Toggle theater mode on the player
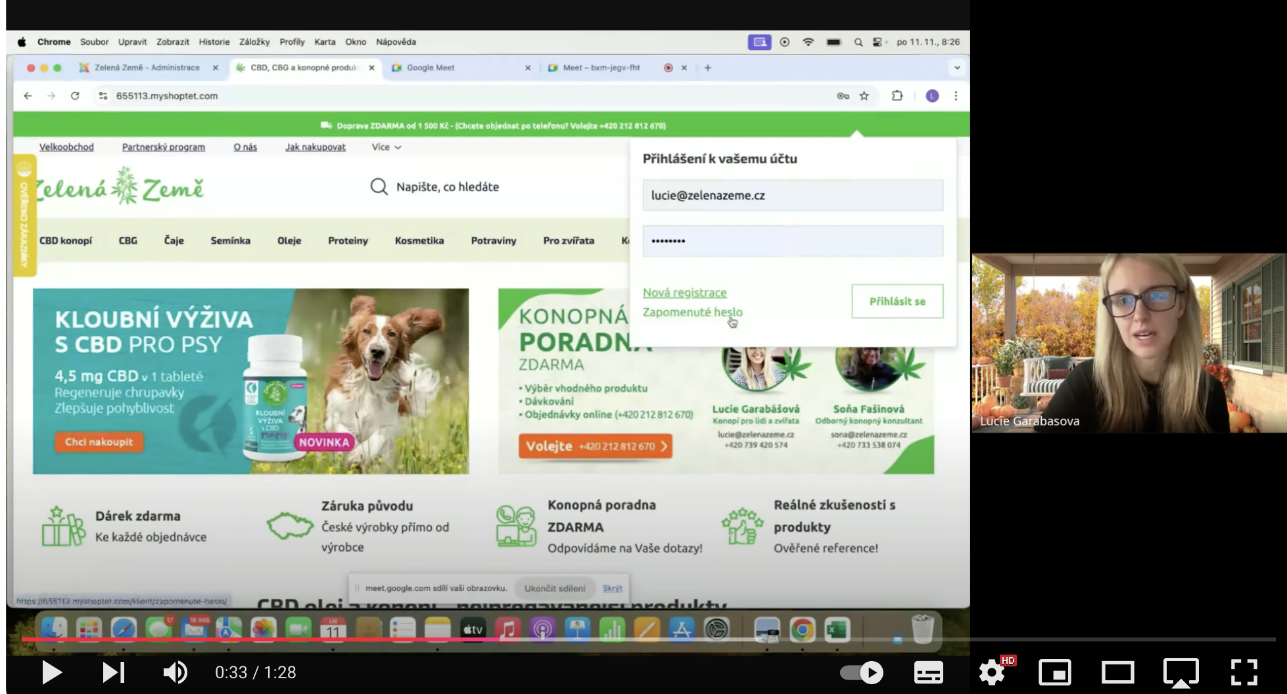 (x=1118, y=672)
